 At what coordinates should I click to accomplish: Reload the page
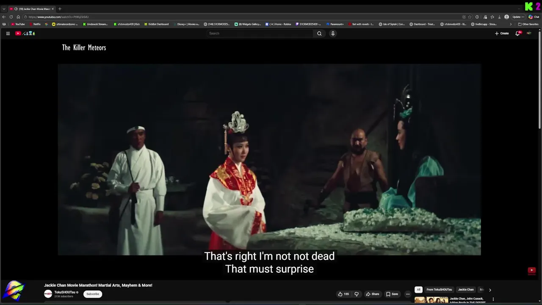point(11,17)
